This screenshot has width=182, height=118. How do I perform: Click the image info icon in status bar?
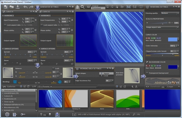pyautogui.click(x=74, y=115)
